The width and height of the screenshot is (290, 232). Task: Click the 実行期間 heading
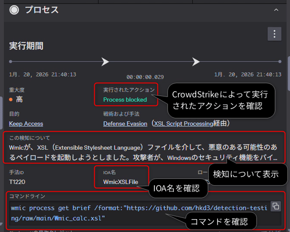tap(26, 46)
